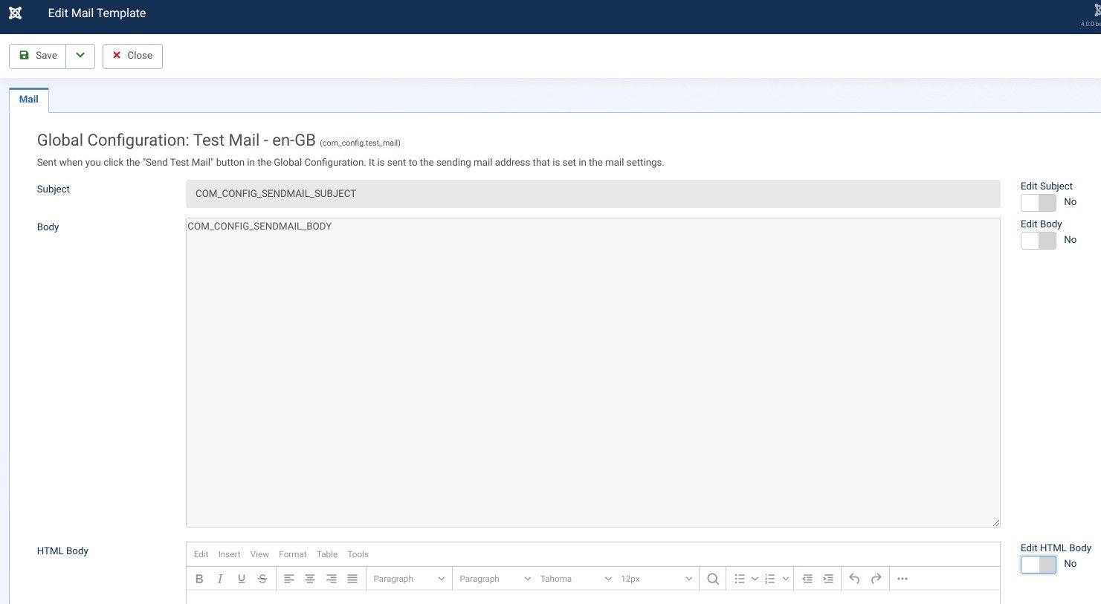This screenshot has height=604, width=1101.
Task: Enable the Edit HTML Body toggle
Action: point(1039,564)
